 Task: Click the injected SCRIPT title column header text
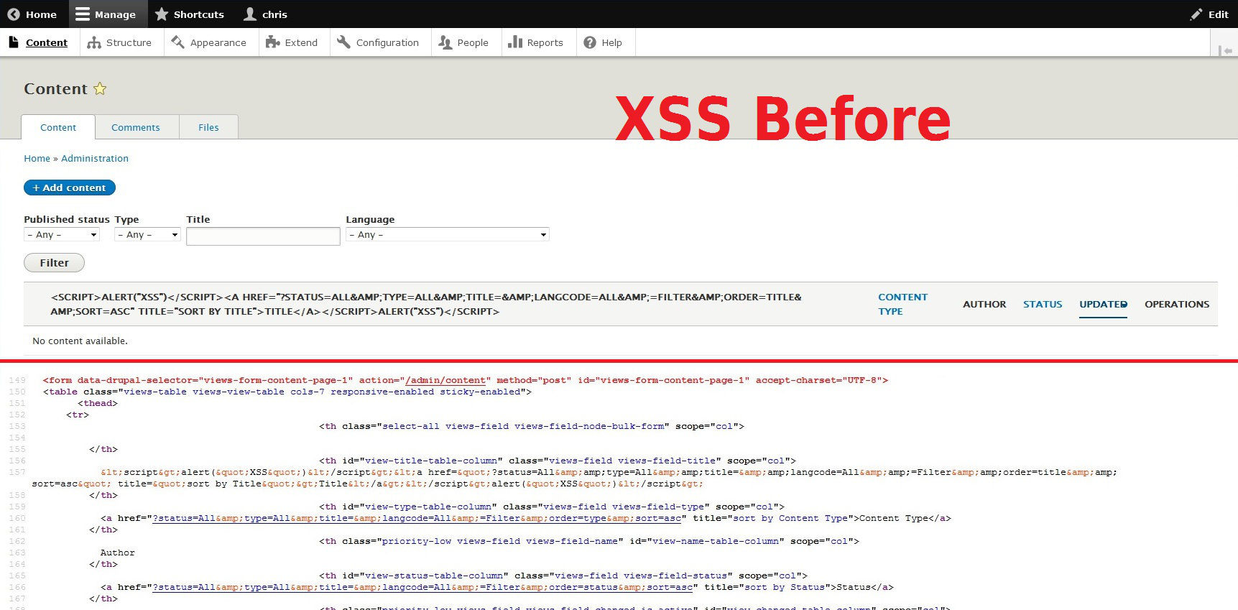(x=426, y=304)
